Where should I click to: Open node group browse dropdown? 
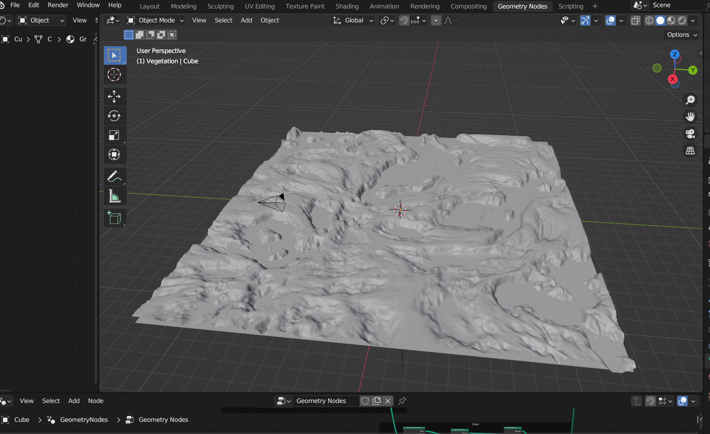click(x=284, y=401)
